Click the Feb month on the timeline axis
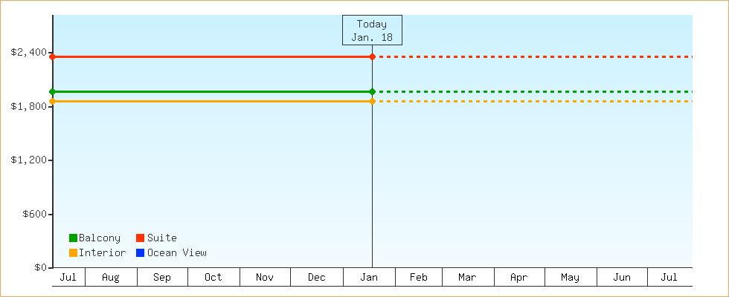This screenshot has height=297, width=729. coord(419,278)
